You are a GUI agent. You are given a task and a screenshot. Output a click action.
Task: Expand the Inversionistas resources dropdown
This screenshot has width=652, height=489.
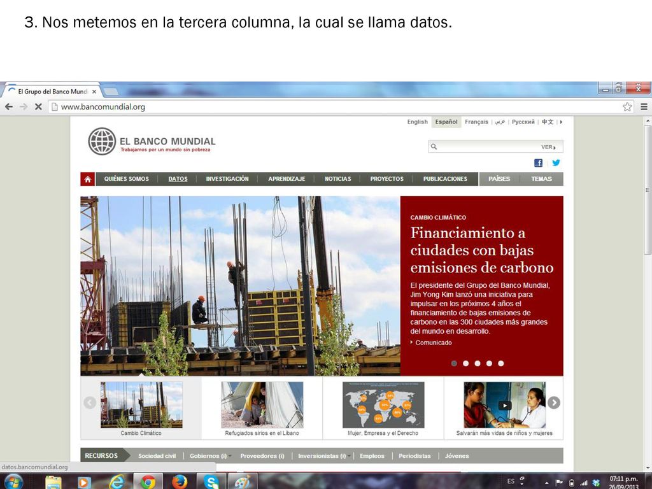tap(349, 456)
